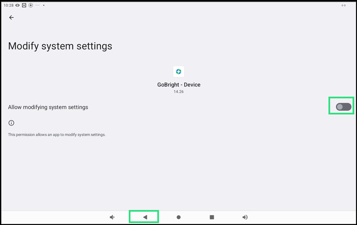Go back using the top-left arrow
357x225 pixels.
(11, 18)
